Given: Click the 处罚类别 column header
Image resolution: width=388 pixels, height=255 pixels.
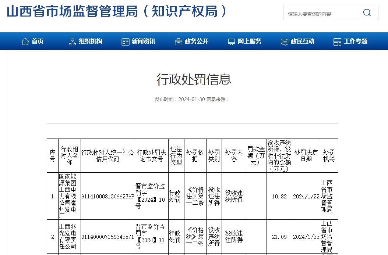Looking at the screenshot, I should point(214,156).
